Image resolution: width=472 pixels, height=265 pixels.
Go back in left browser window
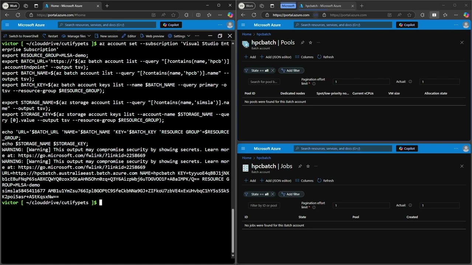tap(7, 15)
